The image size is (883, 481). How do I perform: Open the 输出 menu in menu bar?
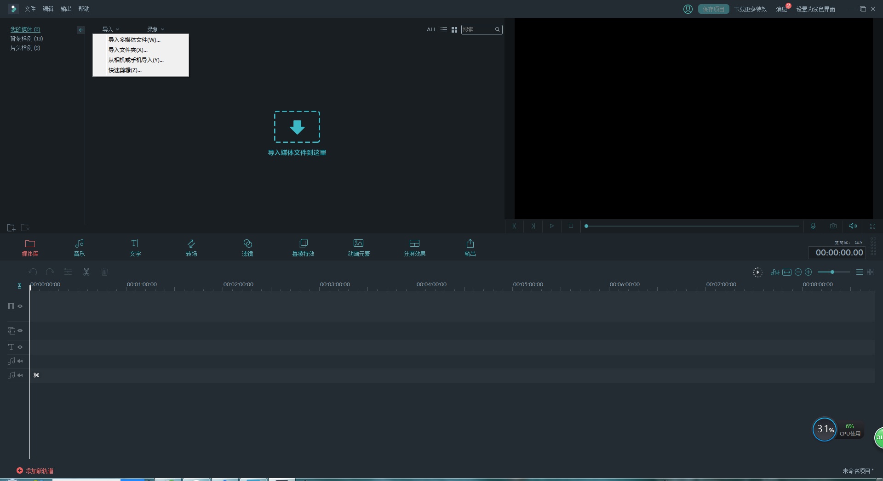pyautogui.click(x=66, y=9)
